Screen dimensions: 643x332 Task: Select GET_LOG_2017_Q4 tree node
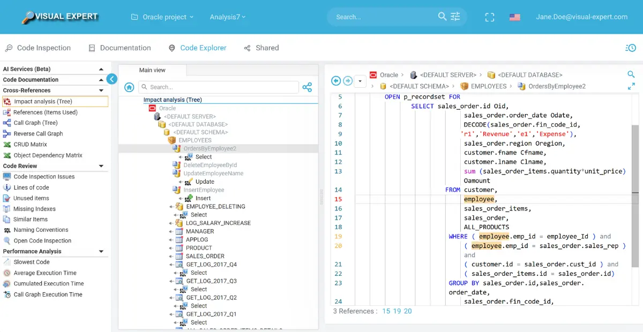click(211, 265)
